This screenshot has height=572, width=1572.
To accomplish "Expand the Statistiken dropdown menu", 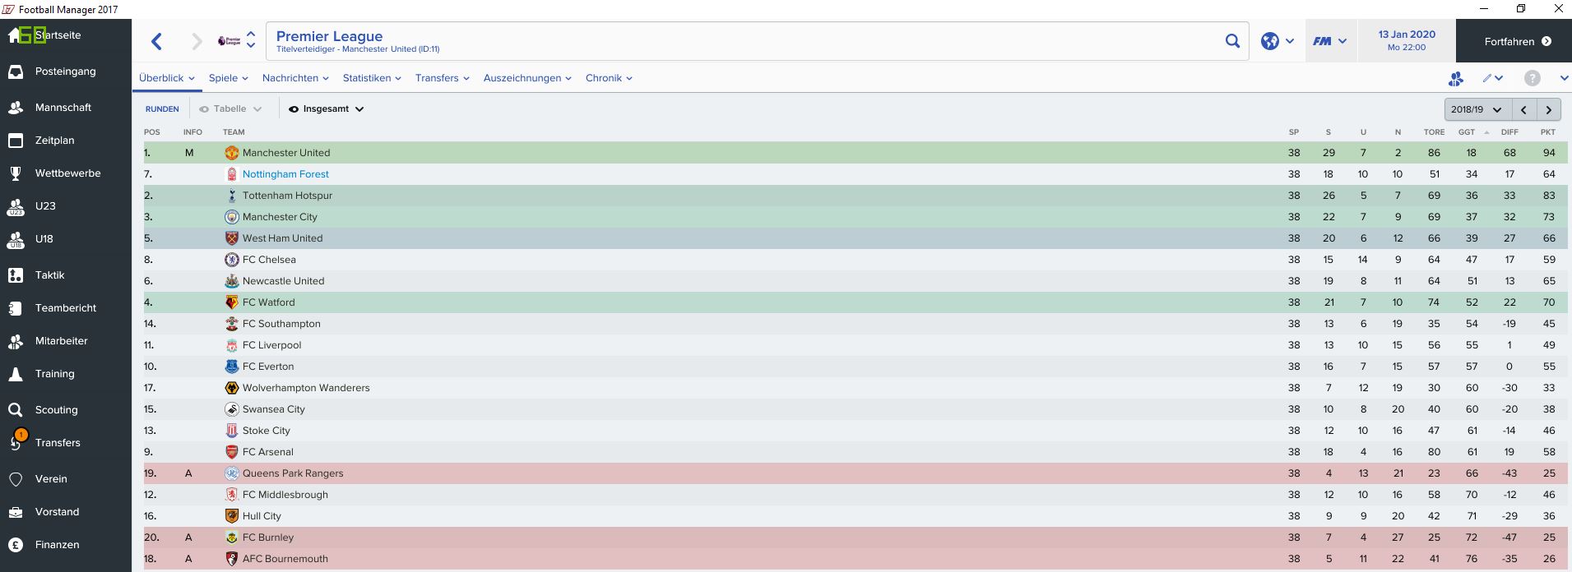I will pos(372,78).
